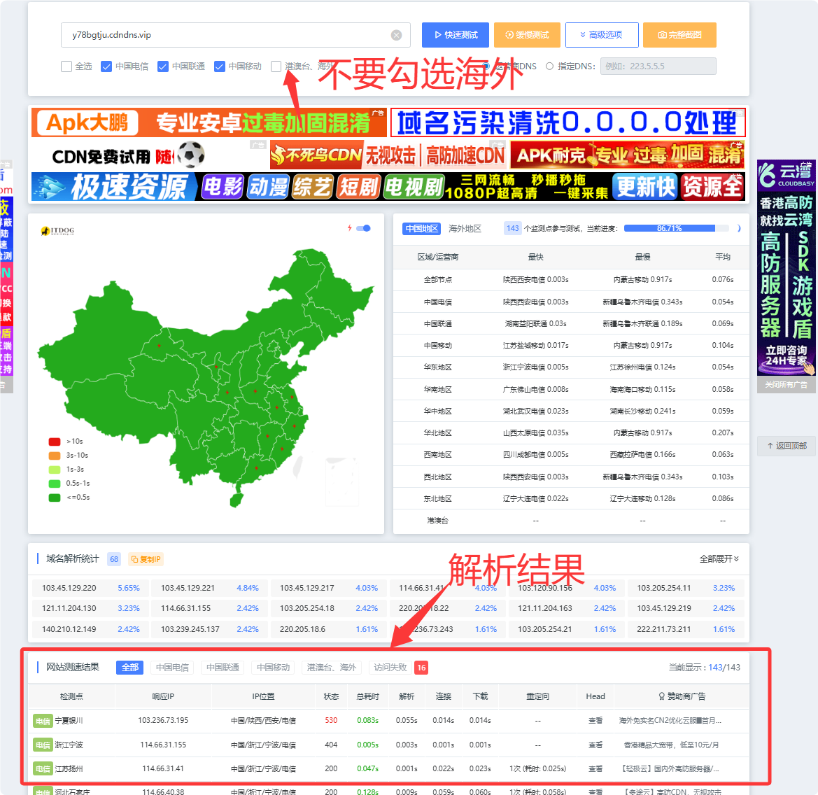
Task: Filter results by 中国移动
Action: pos(273,668)
